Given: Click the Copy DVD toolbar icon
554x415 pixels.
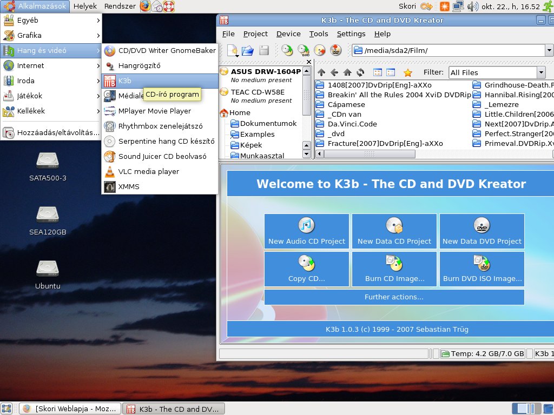Looking at the screenshot, I should 303,51.
